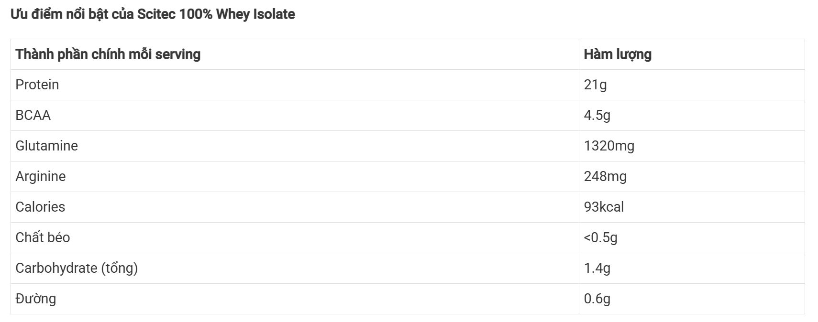
Task: Select the "Chất béo" row label
Action: point(43,237)
